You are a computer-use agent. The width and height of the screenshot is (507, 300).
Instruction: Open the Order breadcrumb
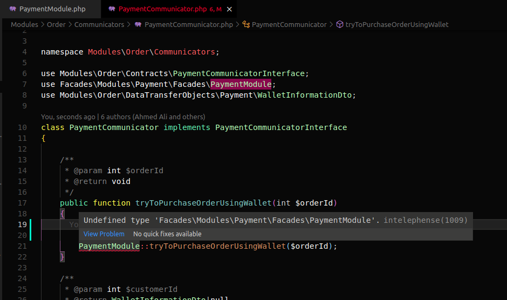point(56,25)
